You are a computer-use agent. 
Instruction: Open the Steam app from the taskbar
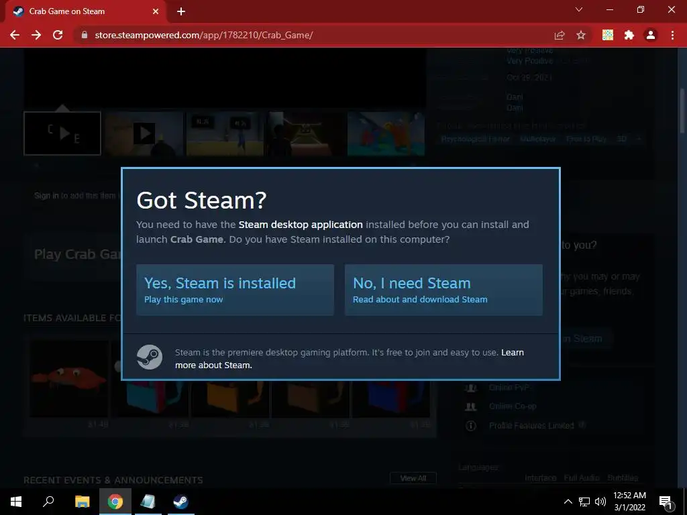pos(180,502)
